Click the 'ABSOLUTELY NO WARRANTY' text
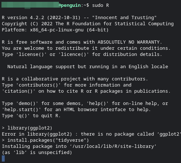 click(x=129, y=42)
